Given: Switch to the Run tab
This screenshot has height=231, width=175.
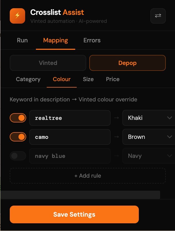Looking at the screenshot, I should (22, 40).
